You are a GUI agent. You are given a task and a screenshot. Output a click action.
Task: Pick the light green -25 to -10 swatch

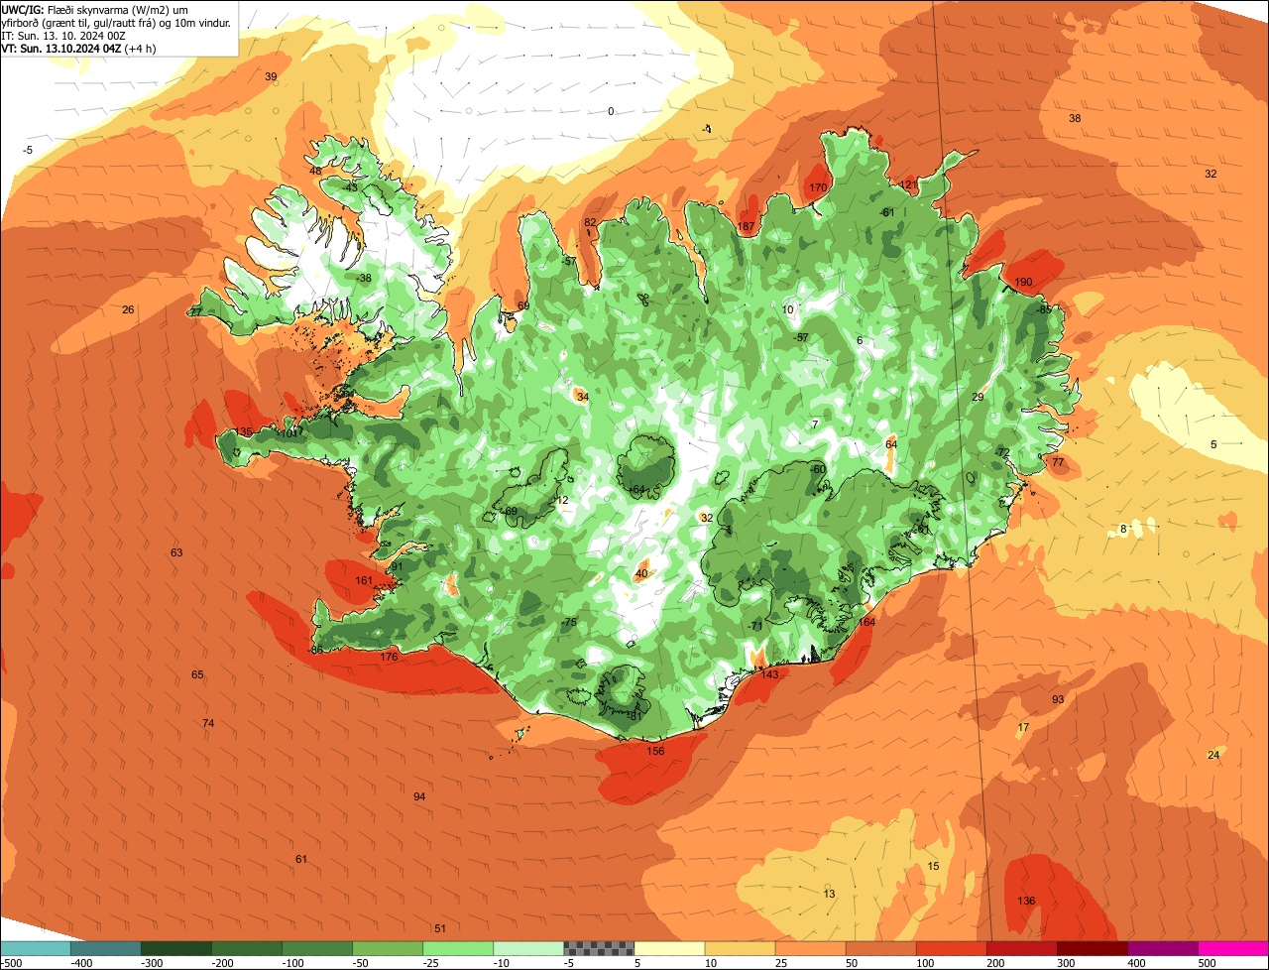coord(458,948)
